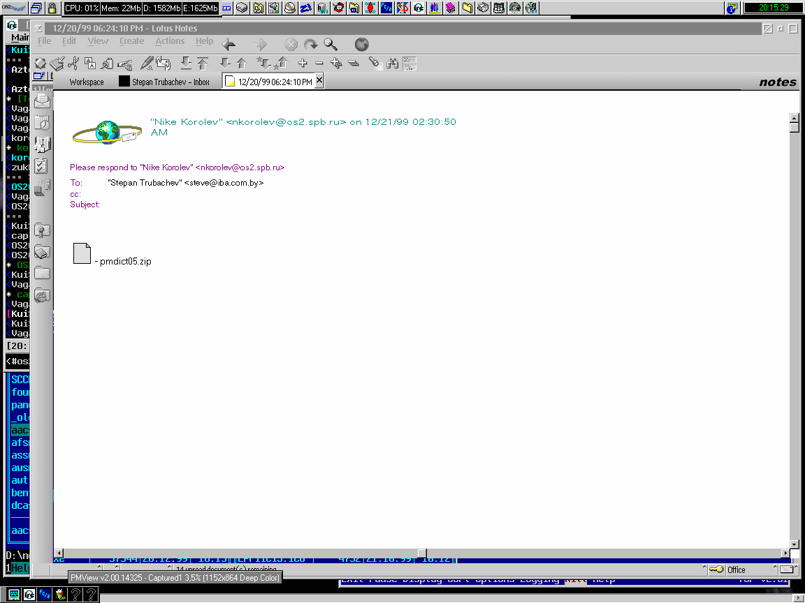
Task: Open the Favorite Bookmarks ribbon folder
Action: click(x=42, y=231)
